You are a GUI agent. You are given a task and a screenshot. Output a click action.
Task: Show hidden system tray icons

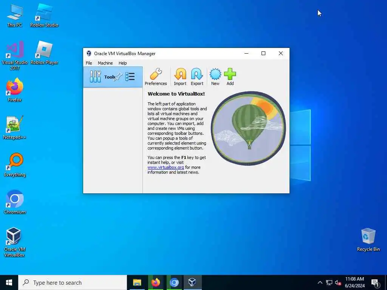pyautogui.click(x=320, y=282)
